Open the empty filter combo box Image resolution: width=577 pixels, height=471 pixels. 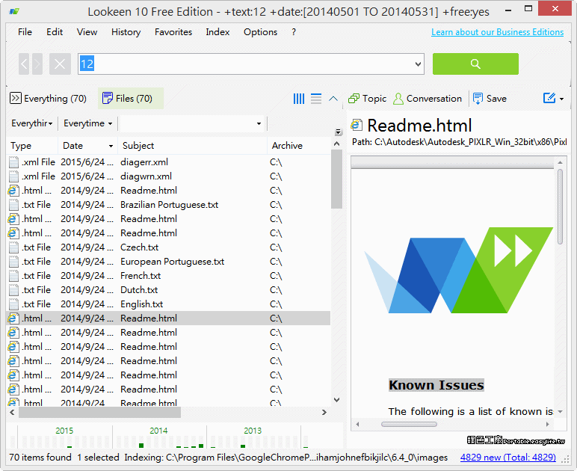click(x=192, y=123)
